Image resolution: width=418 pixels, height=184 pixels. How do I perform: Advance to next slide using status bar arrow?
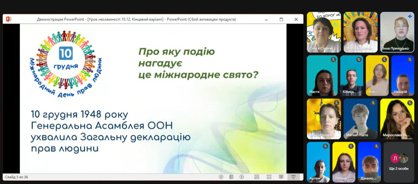(x=242, y=177)
